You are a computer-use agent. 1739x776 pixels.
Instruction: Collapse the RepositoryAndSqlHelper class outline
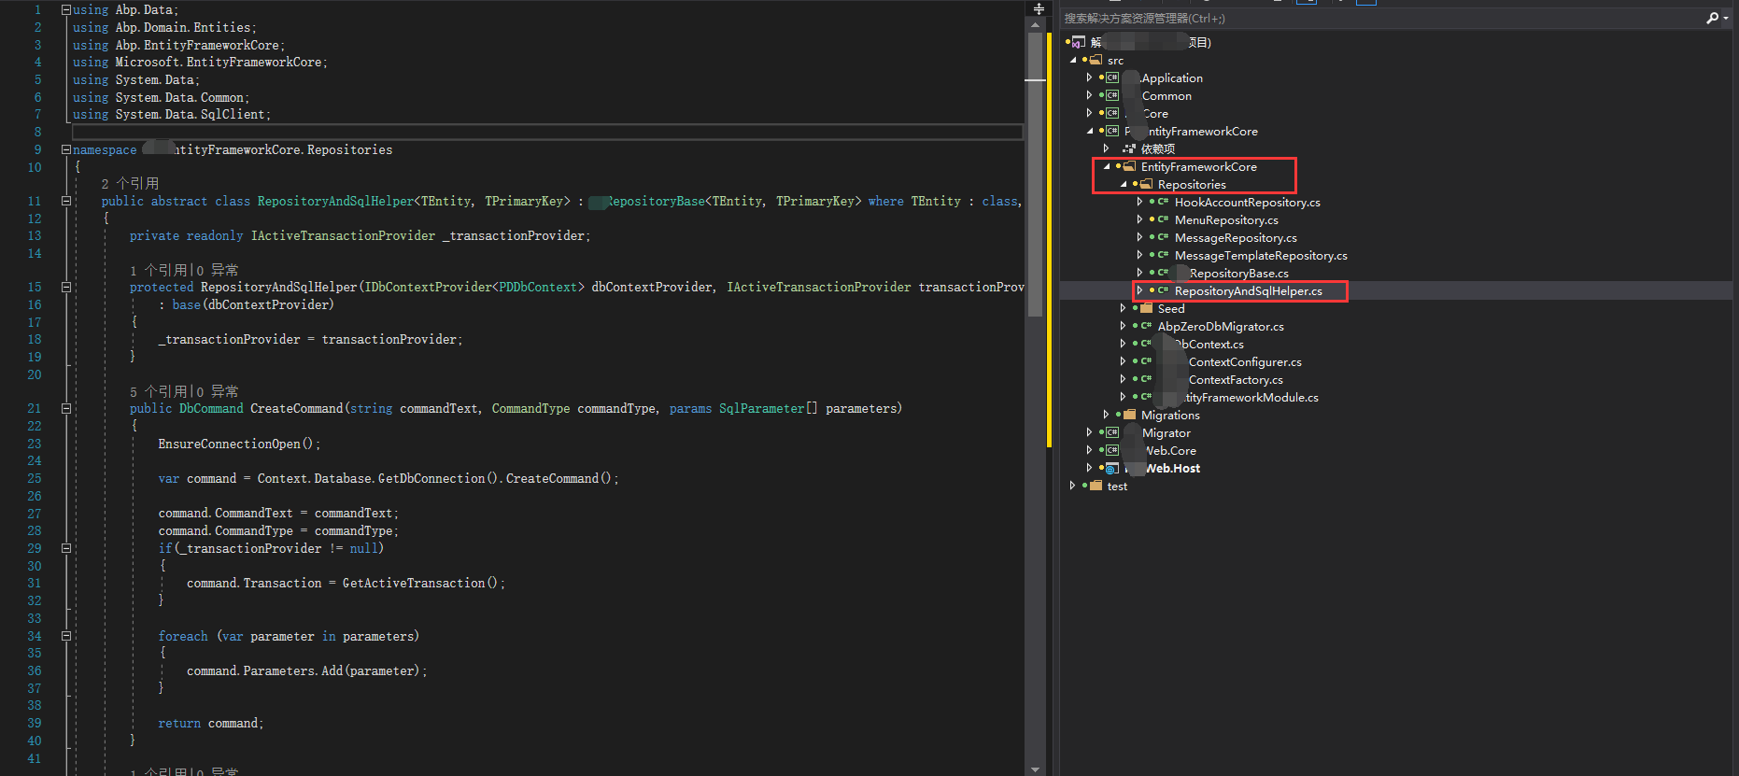click(x=66, y=201)
